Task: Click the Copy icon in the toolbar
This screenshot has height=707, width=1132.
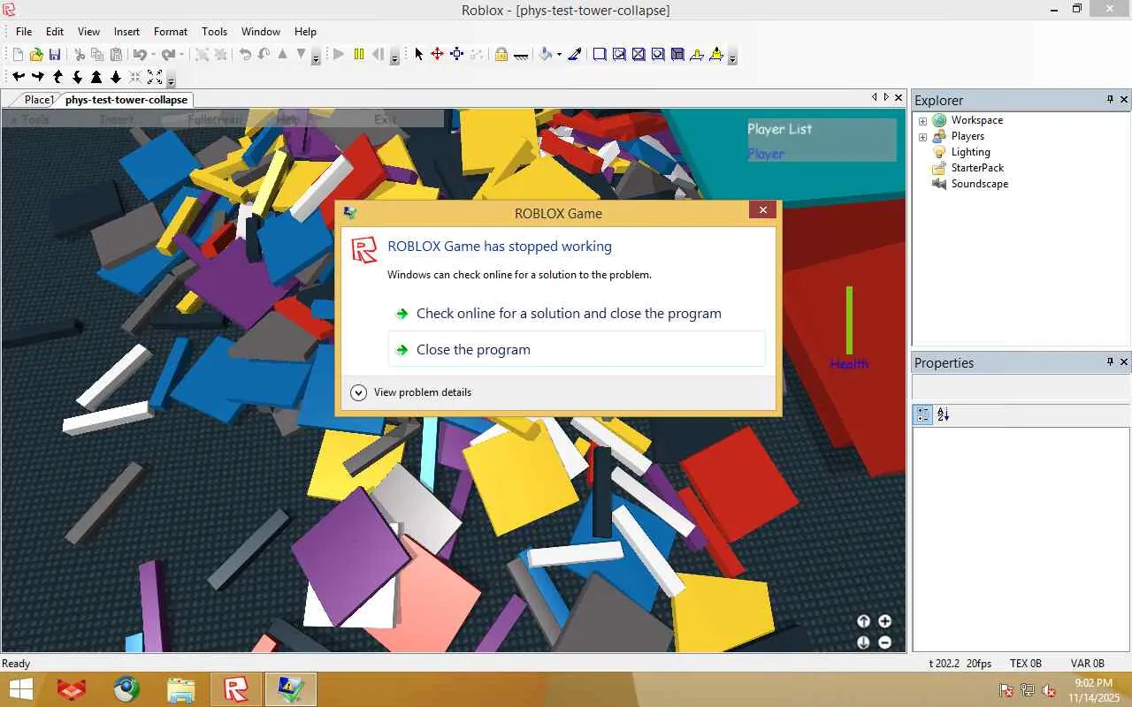Action: 97,55
